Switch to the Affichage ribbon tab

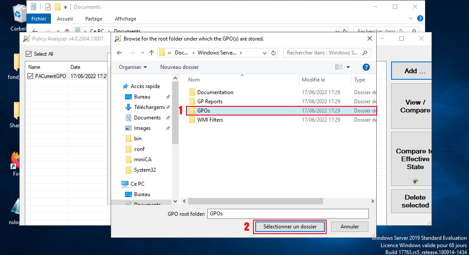[125, 19]
